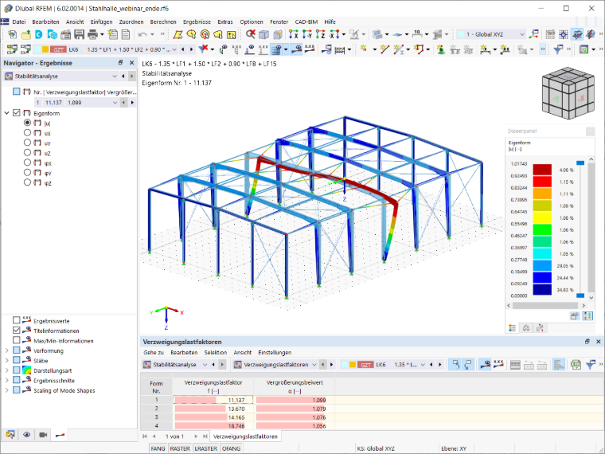
Task: Go to next load combination arrow in toolbar
Action: pyautogui.click(x=191, y=49)
